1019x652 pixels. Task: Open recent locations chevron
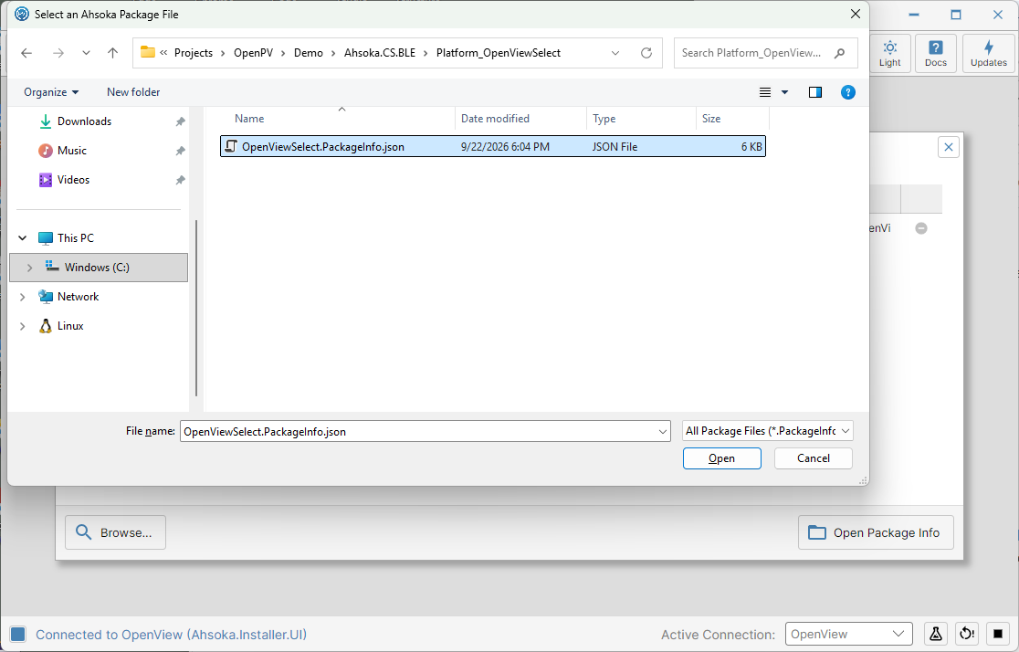(x=86, y=53)
